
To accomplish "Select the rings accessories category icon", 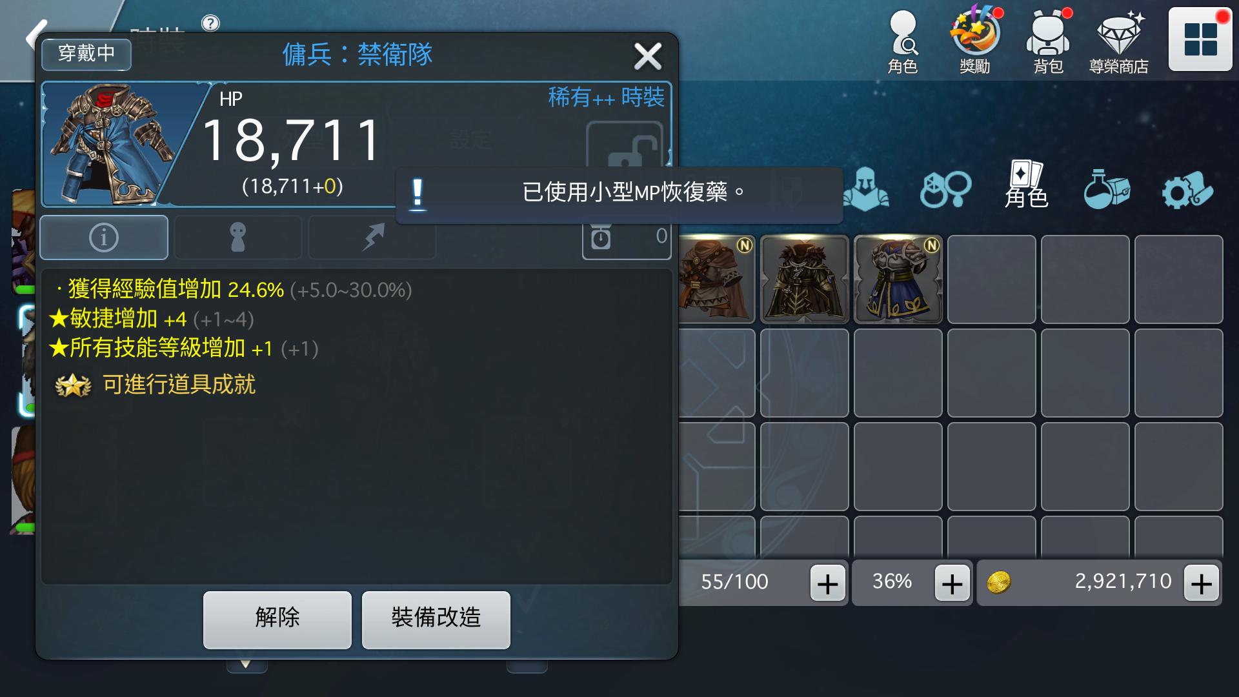I will (x=945, y=189).
